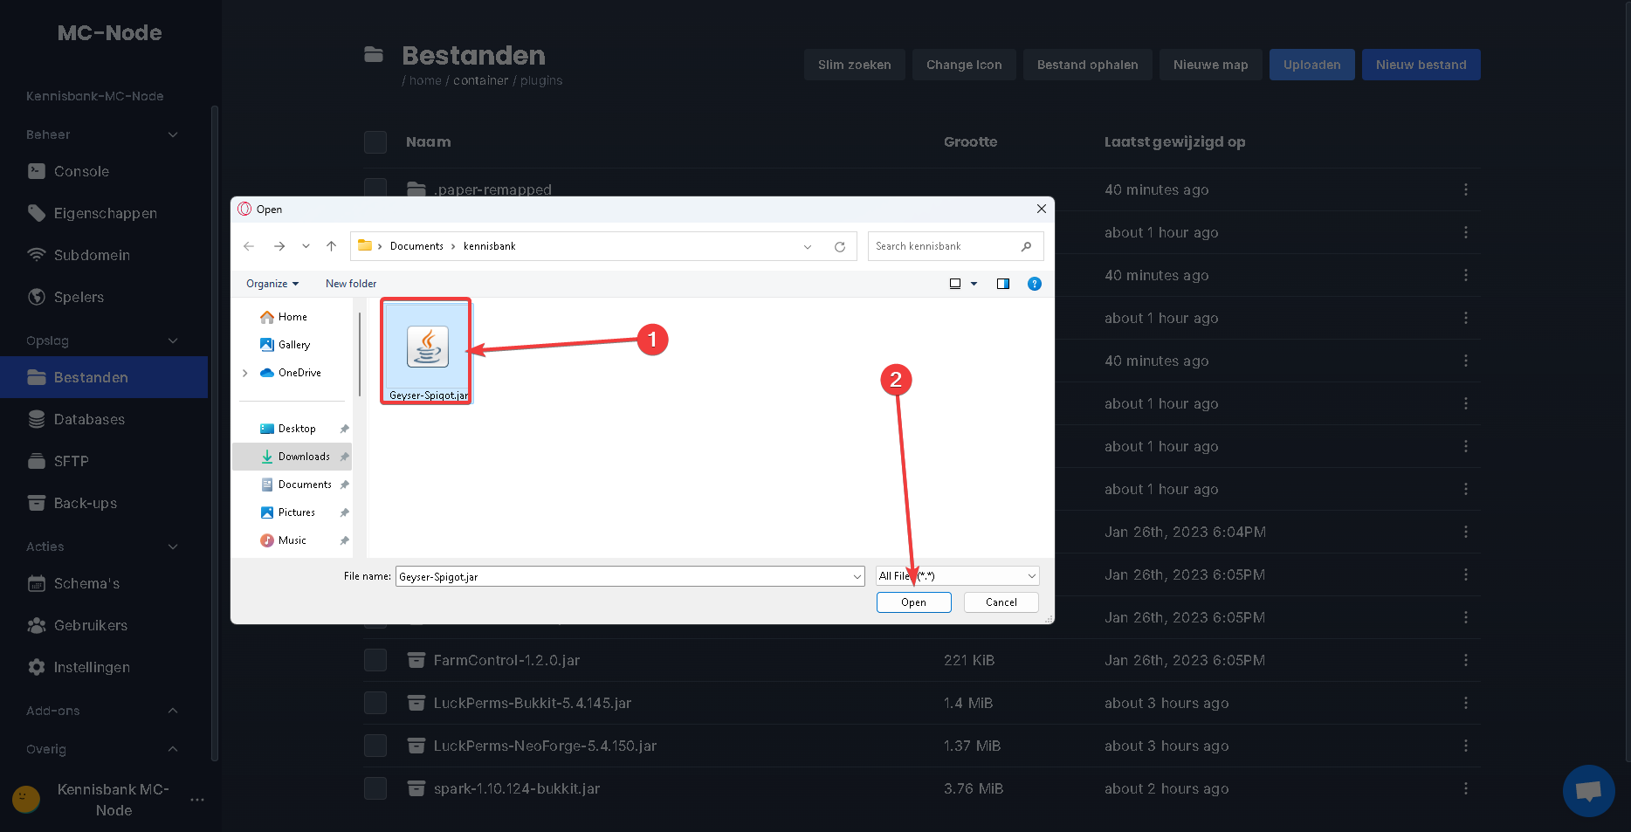
Task: Tick the spark-1.10.124-bukkit.jar checkbox
Action: (x=375, y=788)
